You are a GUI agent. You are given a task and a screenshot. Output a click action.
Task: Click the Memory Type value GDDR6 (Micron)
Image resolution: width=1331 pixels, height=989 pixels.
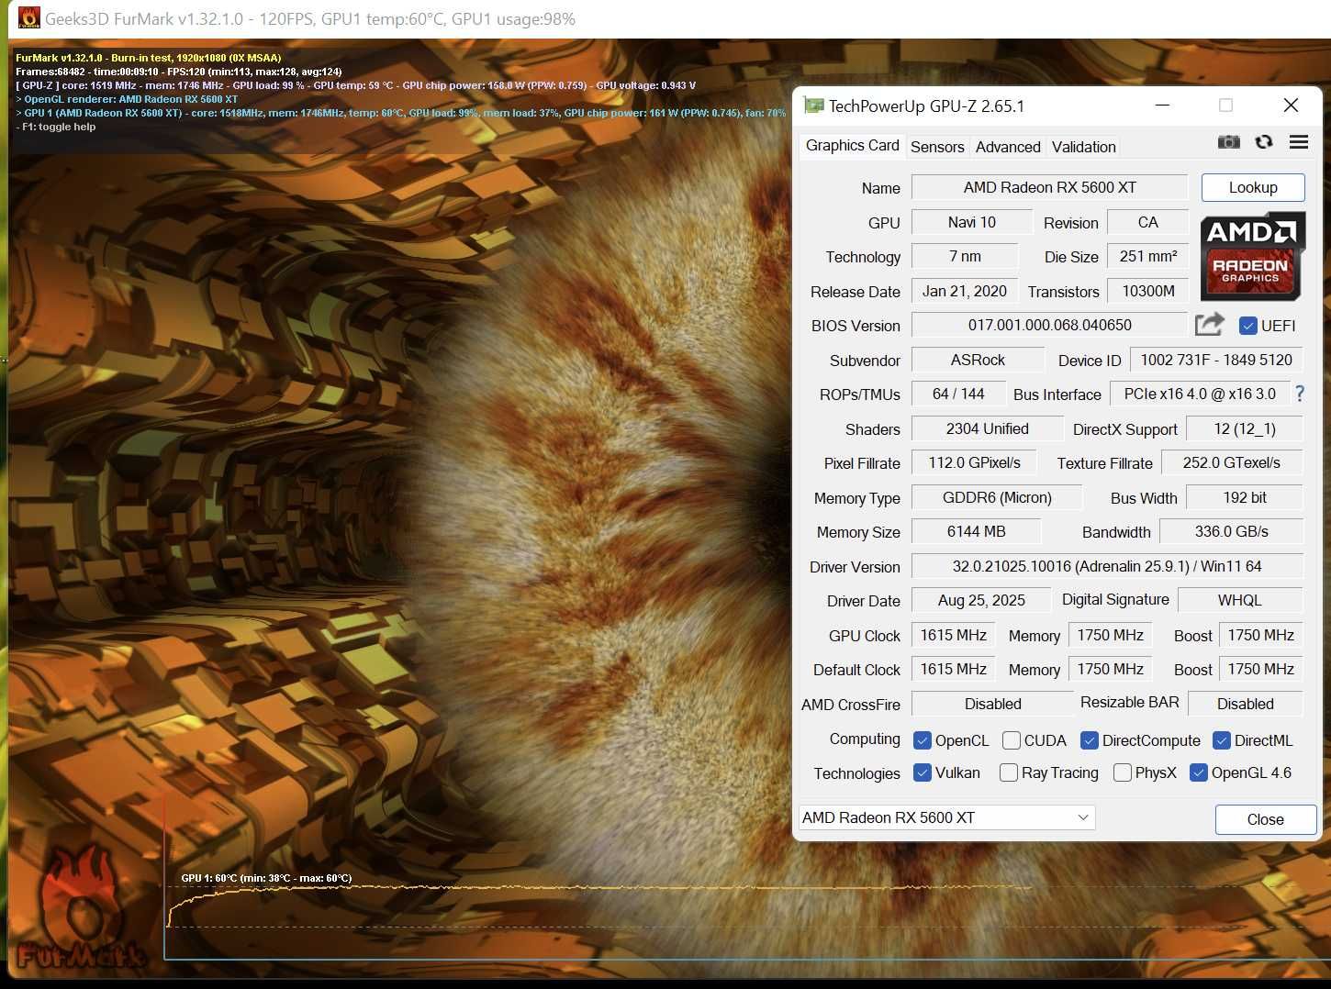coord(997,497)
